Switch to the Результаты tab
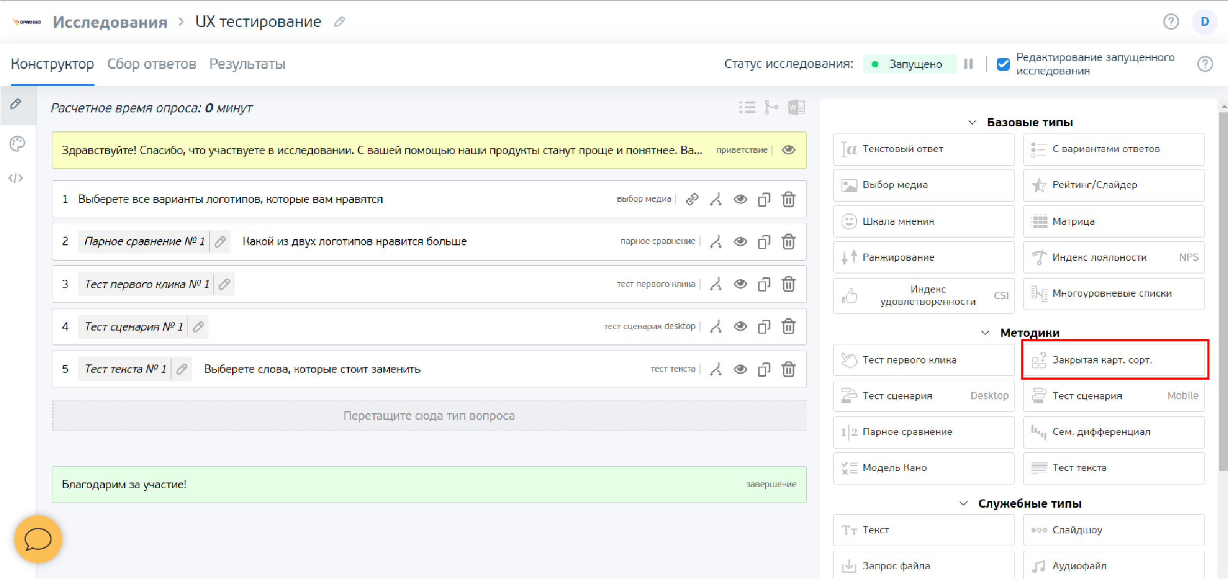The height and width of the screenshot is (579, 1228). coord(247,64)
